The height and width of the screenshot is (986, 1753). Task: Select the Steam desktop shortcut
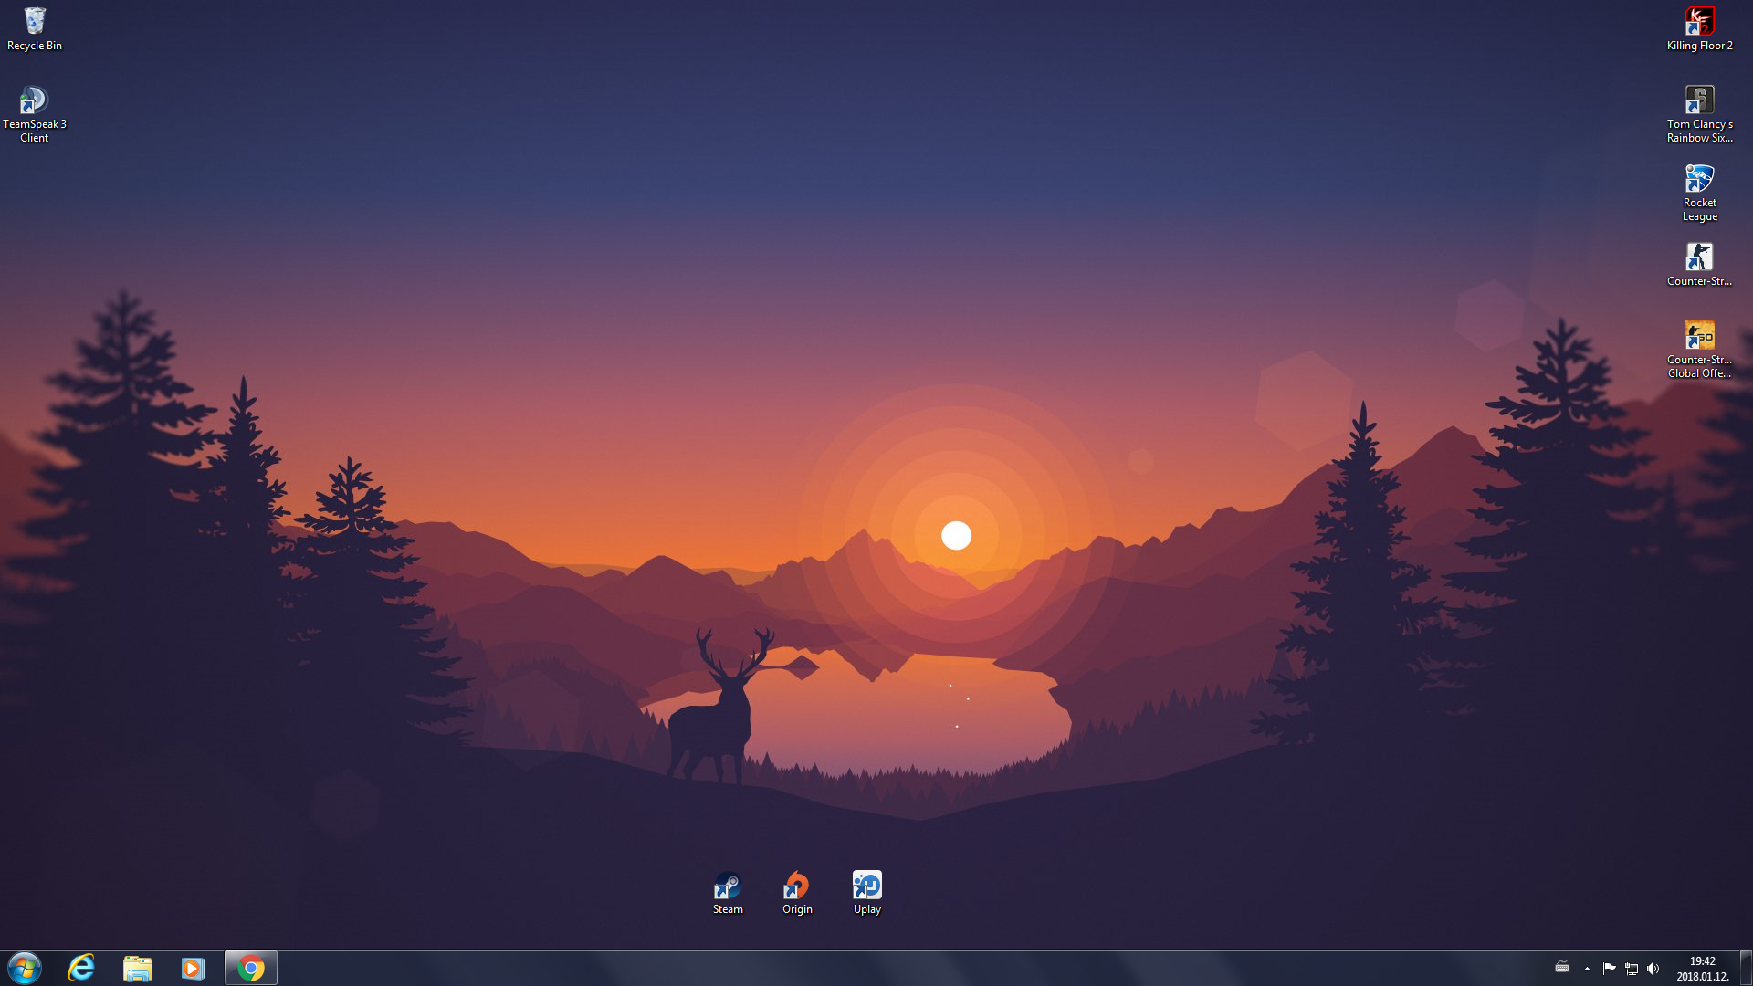(728, 893)
